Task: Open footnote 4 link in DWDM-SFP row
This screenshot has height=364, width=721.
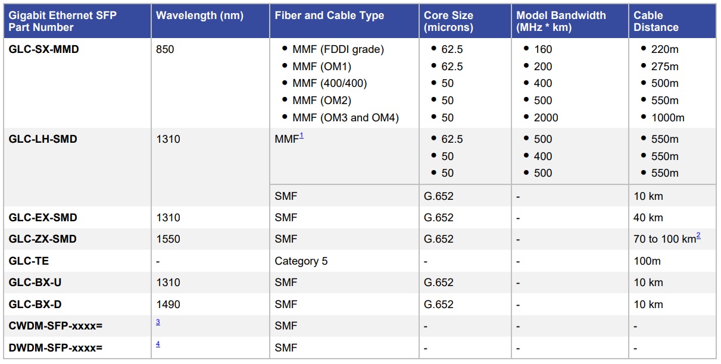Action: 158,344
